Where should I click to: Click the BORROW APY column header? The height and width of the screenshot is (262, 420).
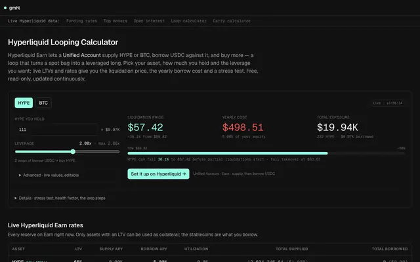(x=154, y=249)
